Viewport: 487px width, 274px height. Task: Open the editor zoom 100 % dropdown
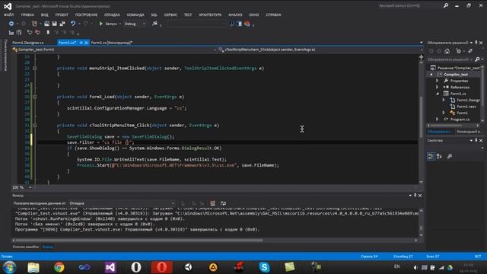pyautogui.click(x=30, y=187)
